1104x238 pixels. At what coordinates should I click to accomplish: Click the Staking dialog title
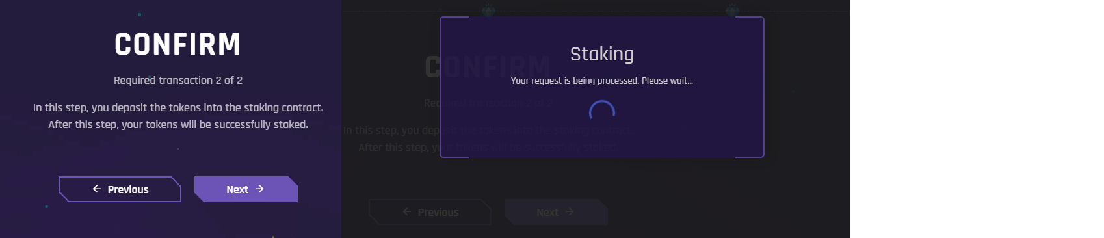[602, 54]
